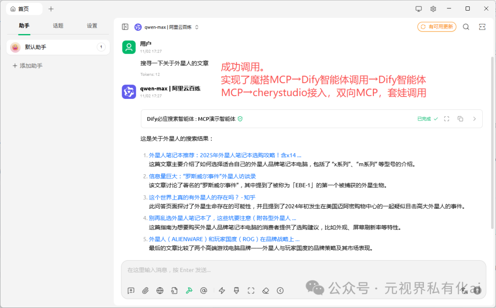
Task: Switch to the 话题 tab
Action: [58, 26]
